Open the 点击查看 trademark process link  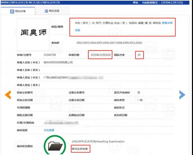click(49, 130)
